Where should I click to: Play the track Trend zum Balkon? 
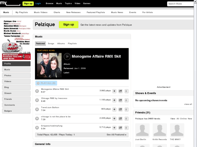tap(37, 109)
